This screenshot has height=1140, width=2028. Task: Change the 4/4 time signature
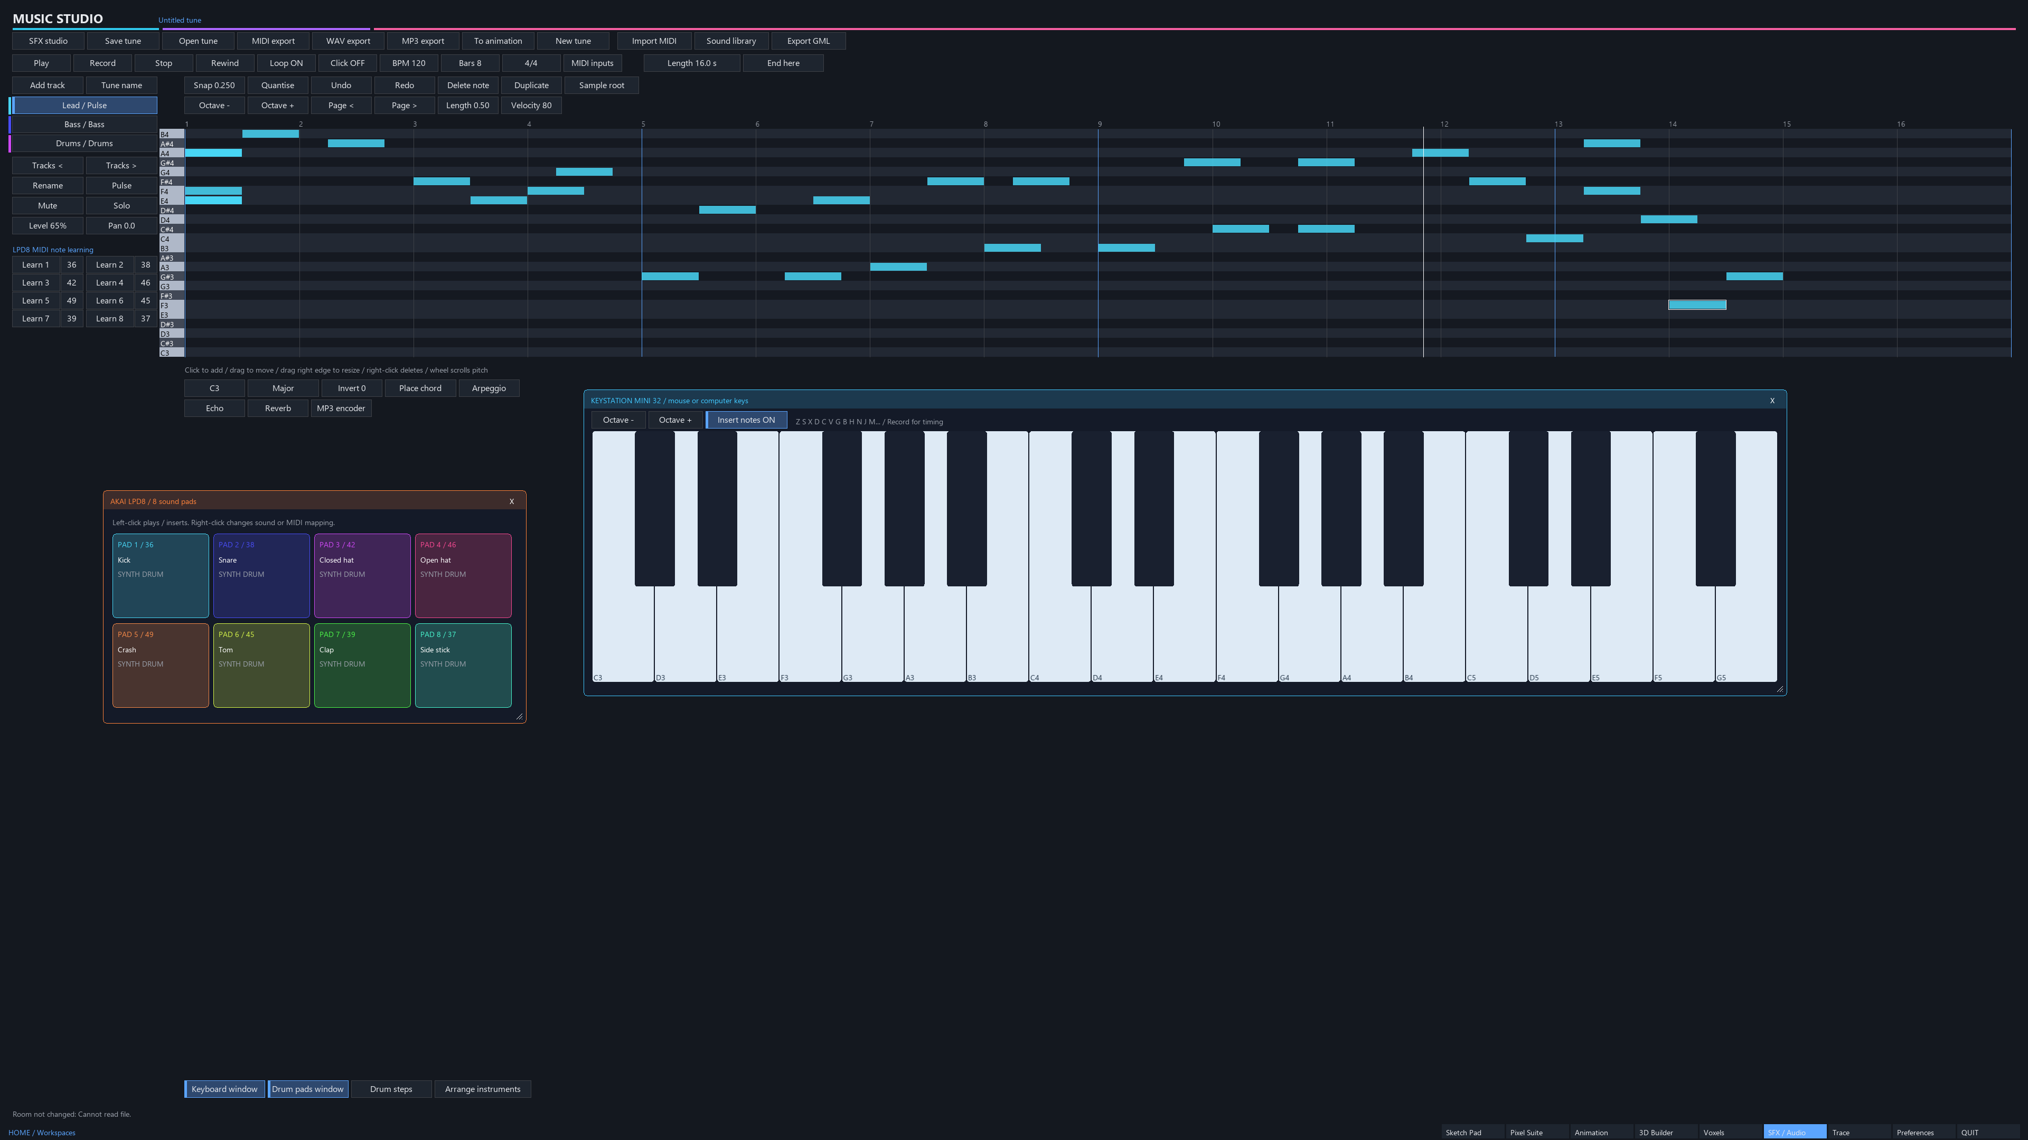[531, 63]
